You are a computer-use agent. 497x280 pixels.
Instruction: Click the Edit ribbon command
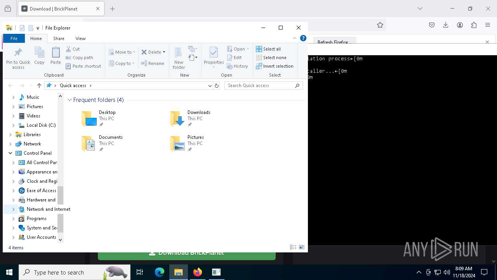click(x=234, y=58)
